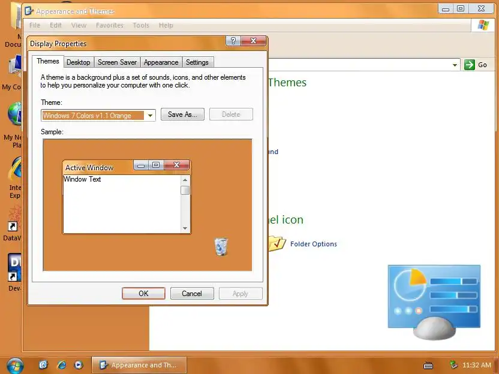Open the address bar dropdown arrow

point(455,65)
